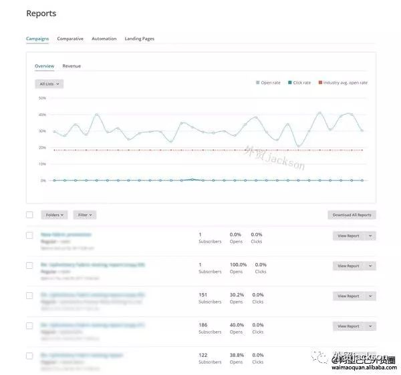Open the first campaign title link in list

(x=65, y=235)
